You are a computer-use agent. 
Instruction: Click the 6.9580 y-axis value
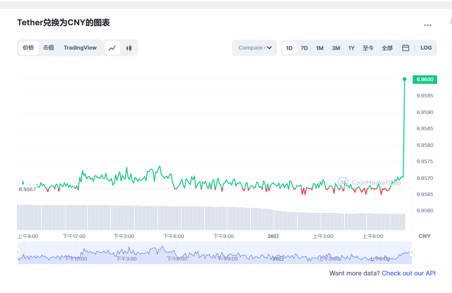tap(425, 145)
